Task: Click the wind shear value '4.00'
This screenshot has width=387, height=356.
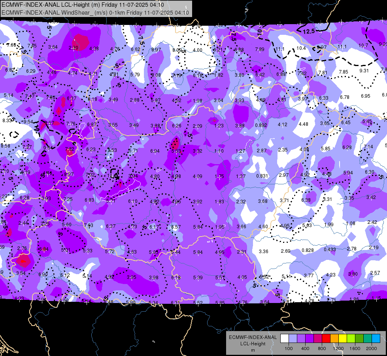Action: tap(197, 50)
